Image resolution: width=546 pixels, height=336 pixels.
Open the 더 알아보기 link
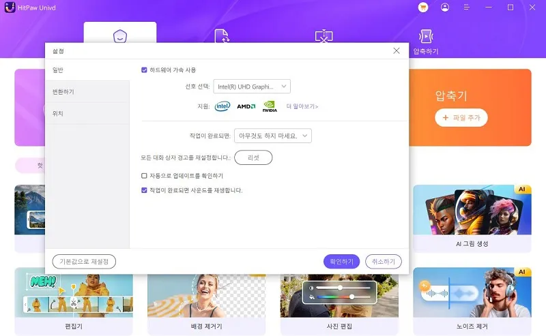(302, 106)
